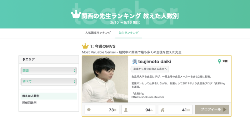Open the プロフィール button
The height and width of the screenshot is (121, 250).
click(212, 110)
